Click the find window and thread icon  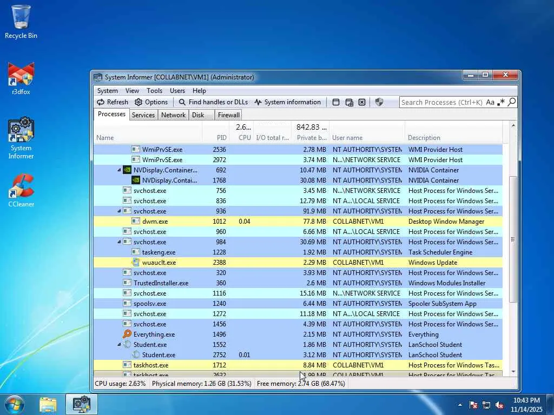[349, 102]
